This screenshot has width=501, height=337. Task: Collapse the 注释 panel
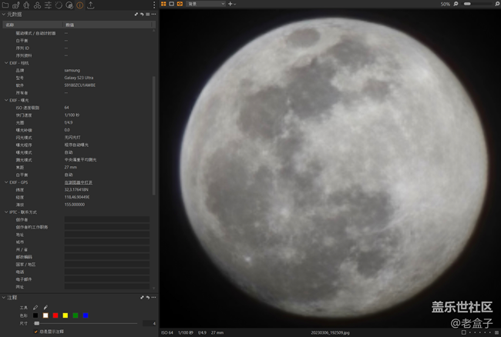[x=3, y=297]
